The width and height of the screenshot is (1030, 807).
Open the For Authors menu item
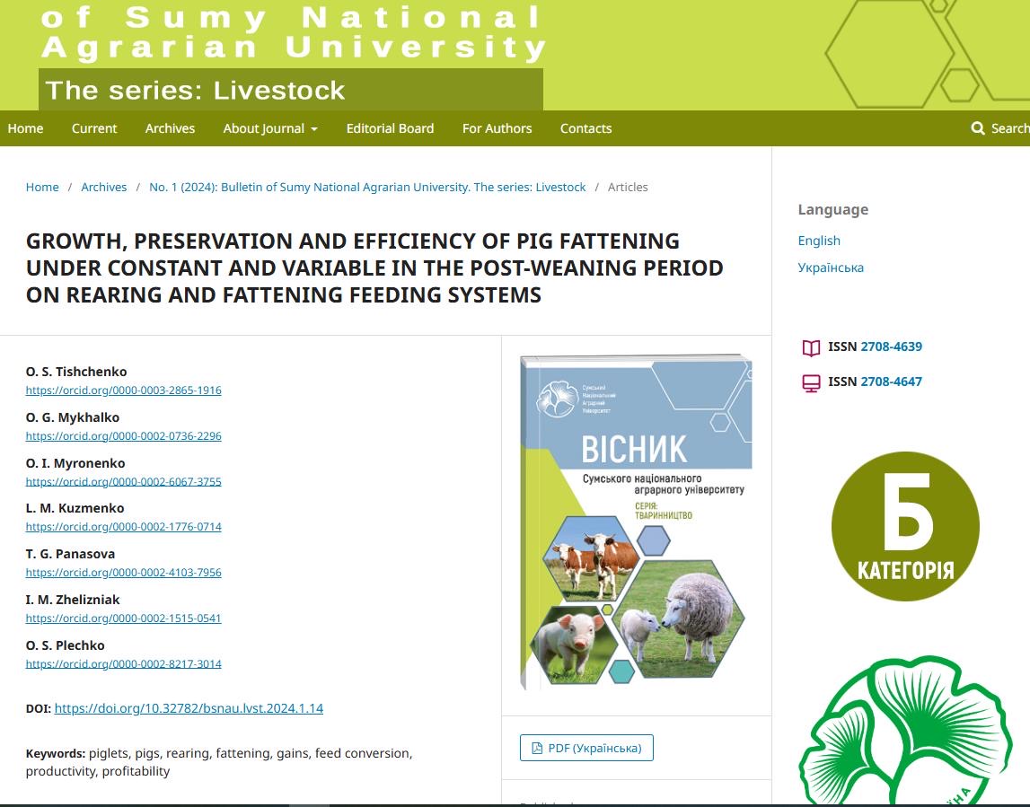pos(497,128)
